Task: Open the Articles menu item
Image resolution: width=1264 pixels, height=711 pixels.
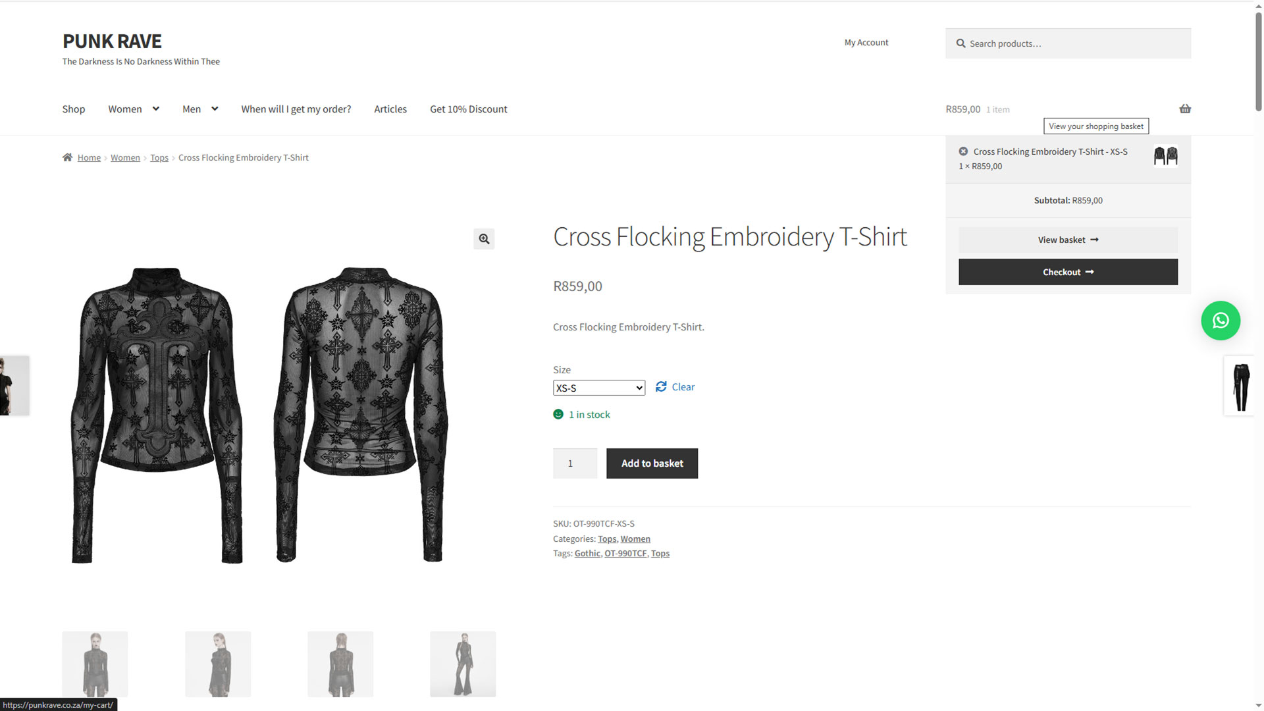Action: (390, 109)
